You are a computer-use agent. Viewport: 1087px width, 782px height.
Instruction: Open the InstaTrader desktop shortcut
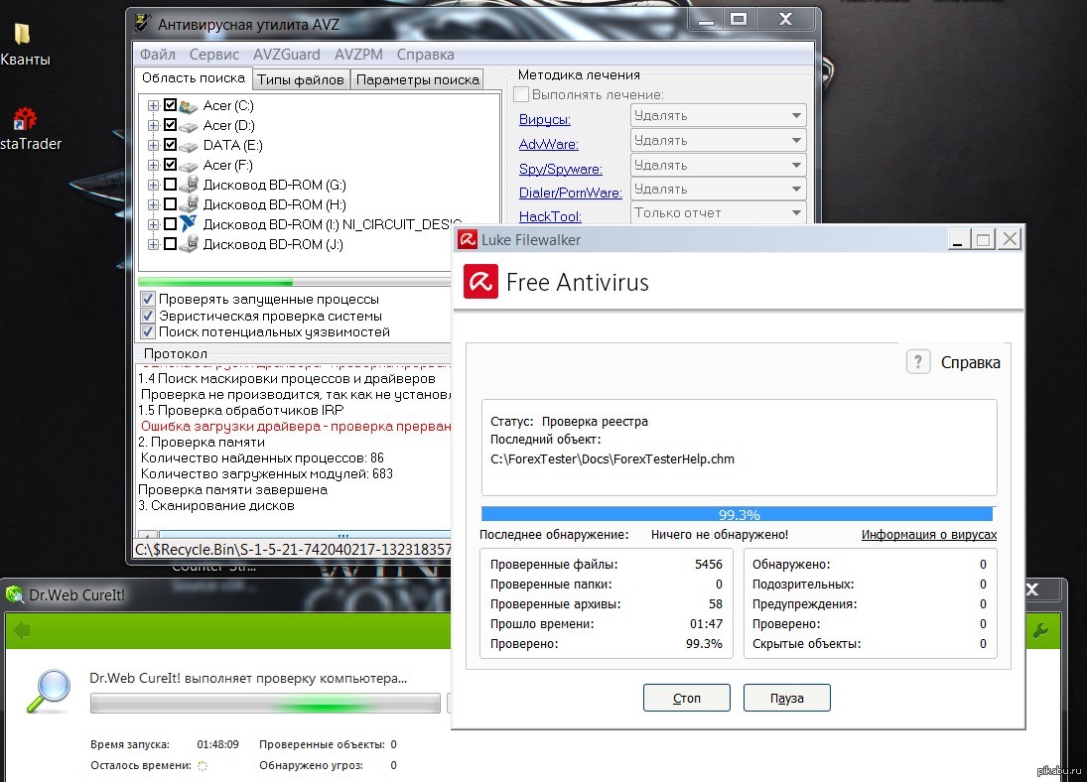pyautogui.click(x=24, y=121)
